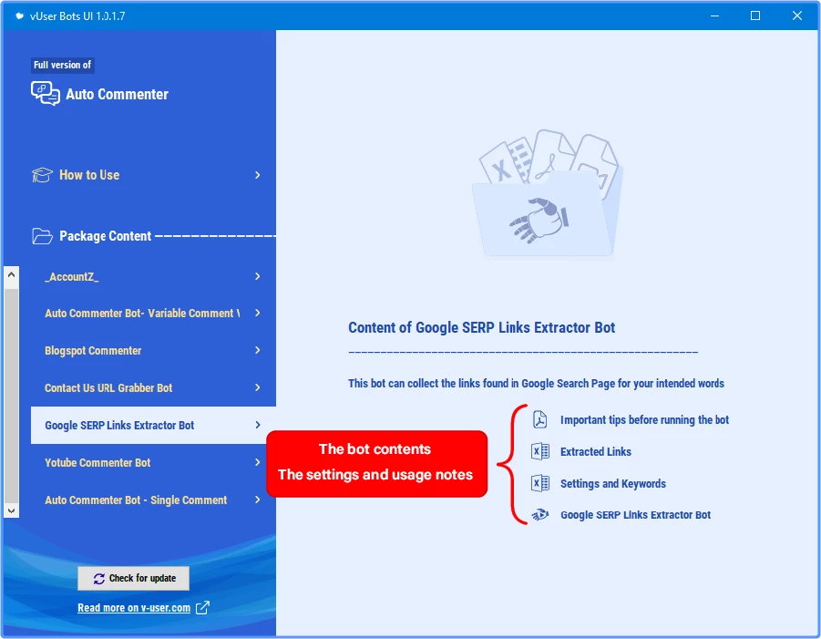Expand the Contact Us URL Grabber Bot chevron

point(258,387)
